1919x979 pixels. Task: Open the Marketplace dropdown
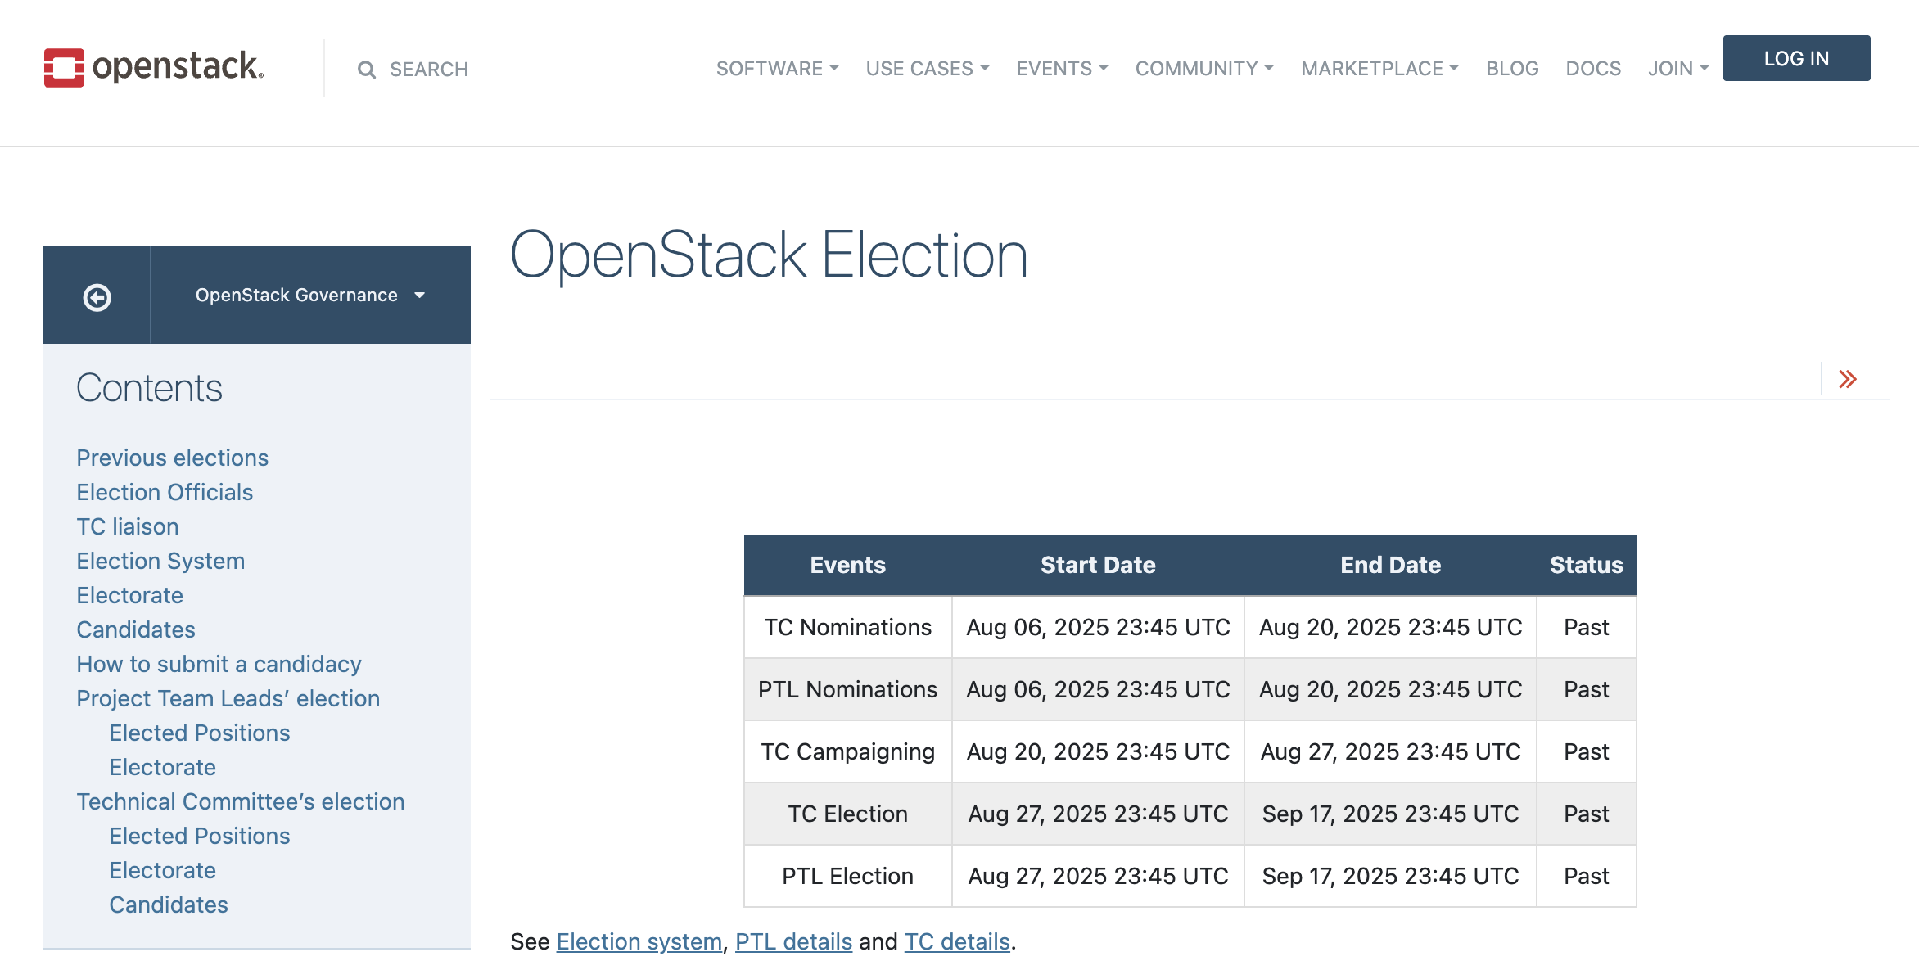1379,69
